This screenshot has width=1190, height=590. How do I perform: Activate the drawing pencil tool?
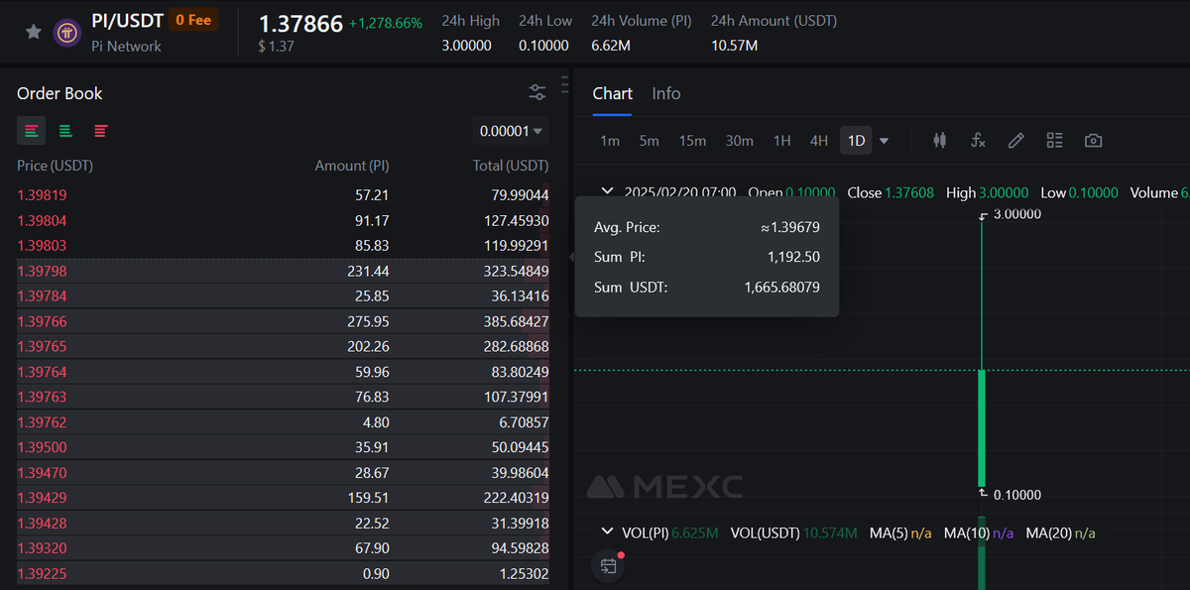[x=1015, y=141]
